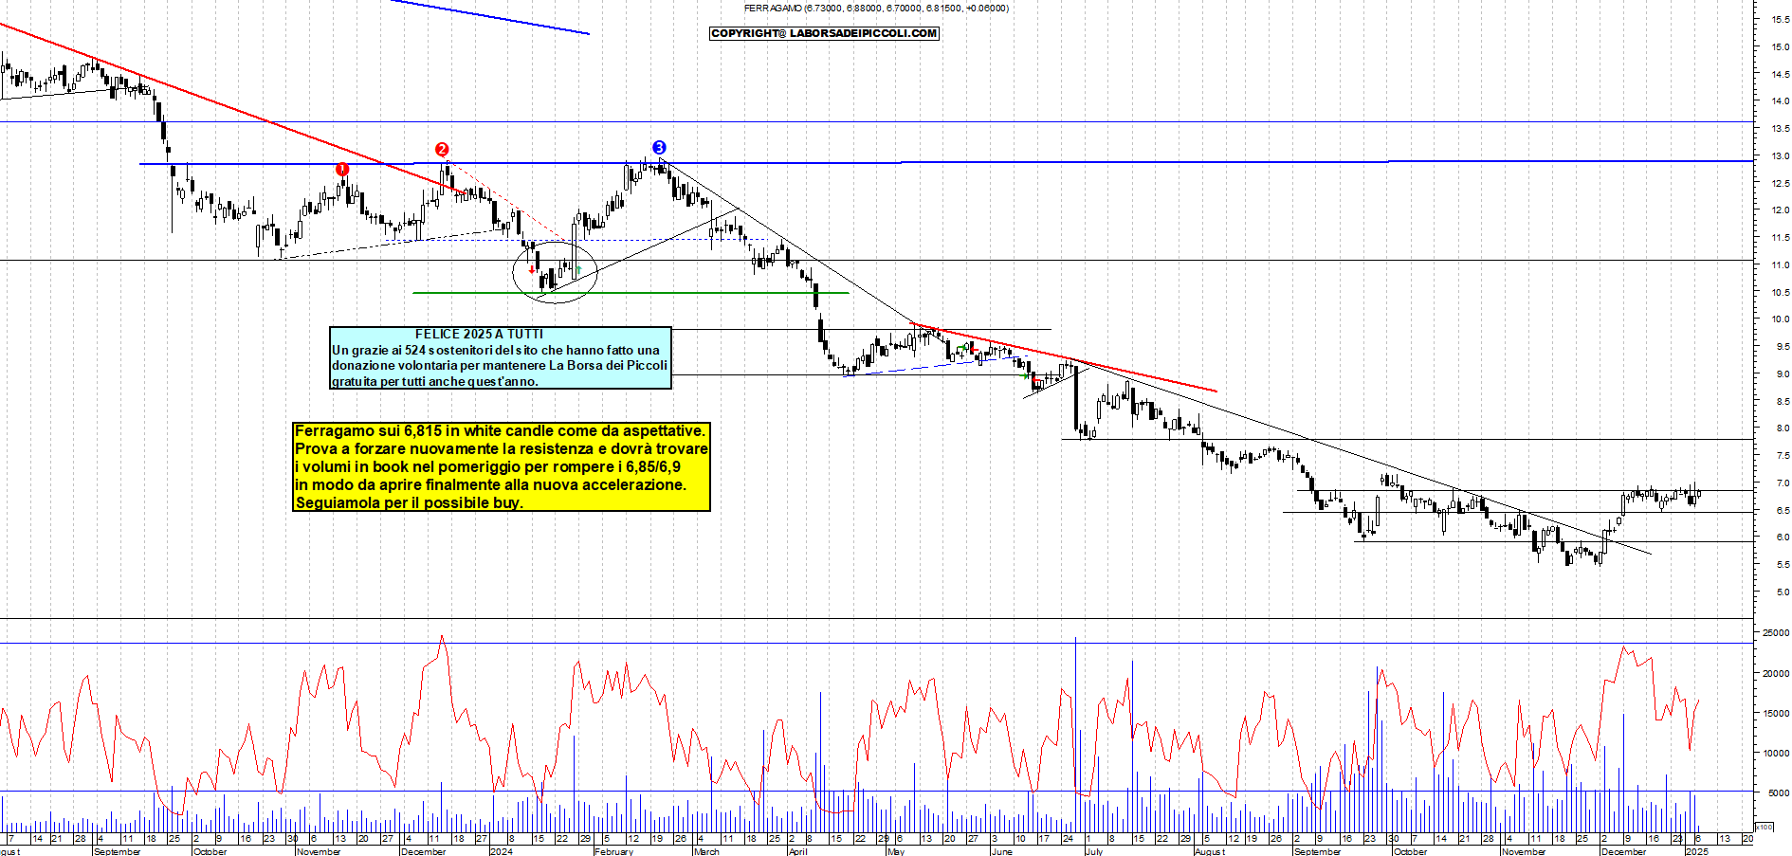
Task: Click the May month label
Action: click(x=895, y=851)
